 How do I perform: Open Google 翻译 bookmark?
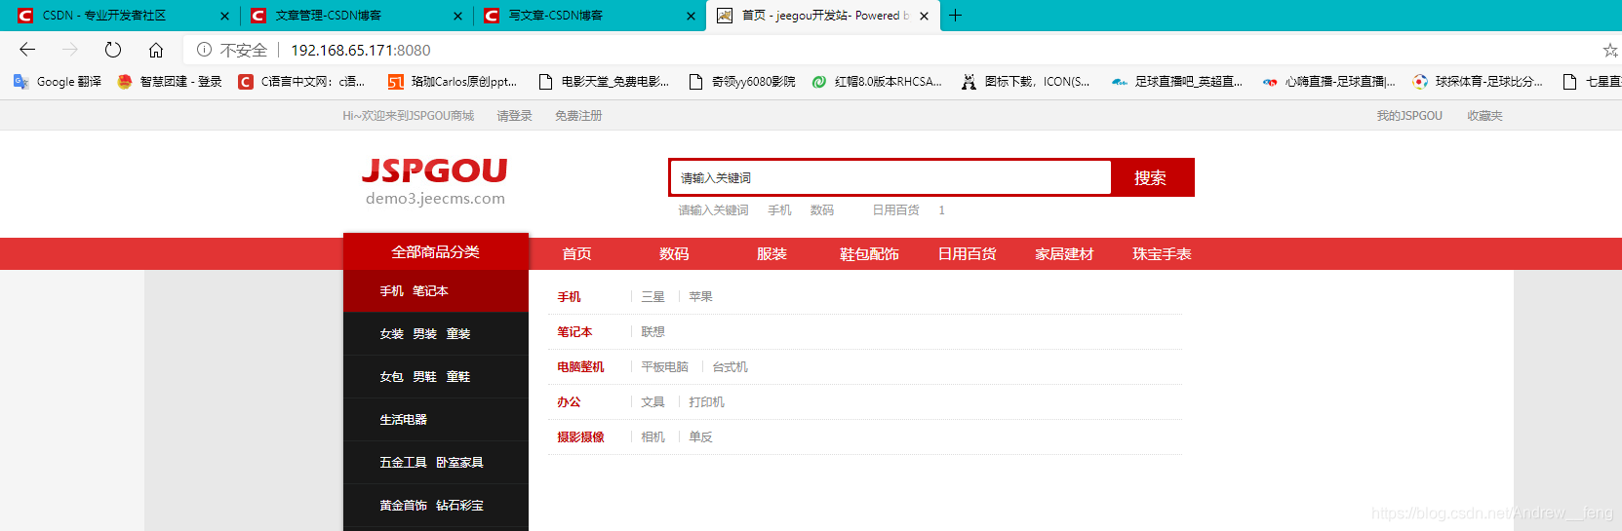click(58, 82)
